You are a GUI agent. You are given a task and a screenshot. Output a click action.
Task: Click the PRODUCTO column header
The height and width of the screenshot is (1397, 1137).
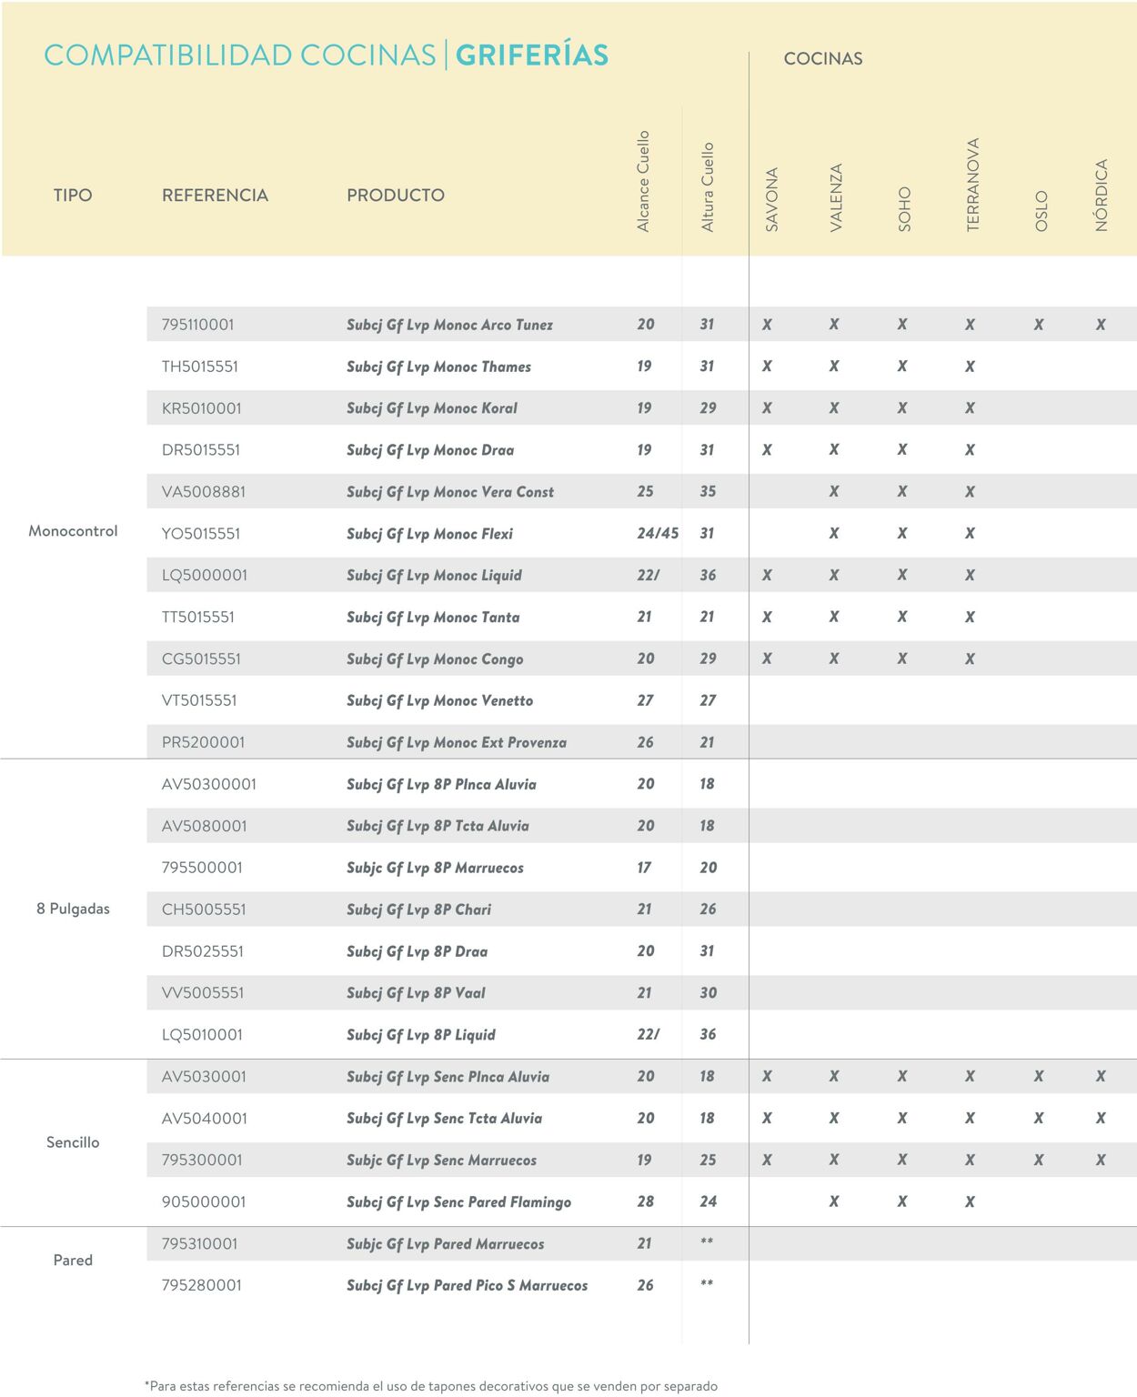pos(395,196)
